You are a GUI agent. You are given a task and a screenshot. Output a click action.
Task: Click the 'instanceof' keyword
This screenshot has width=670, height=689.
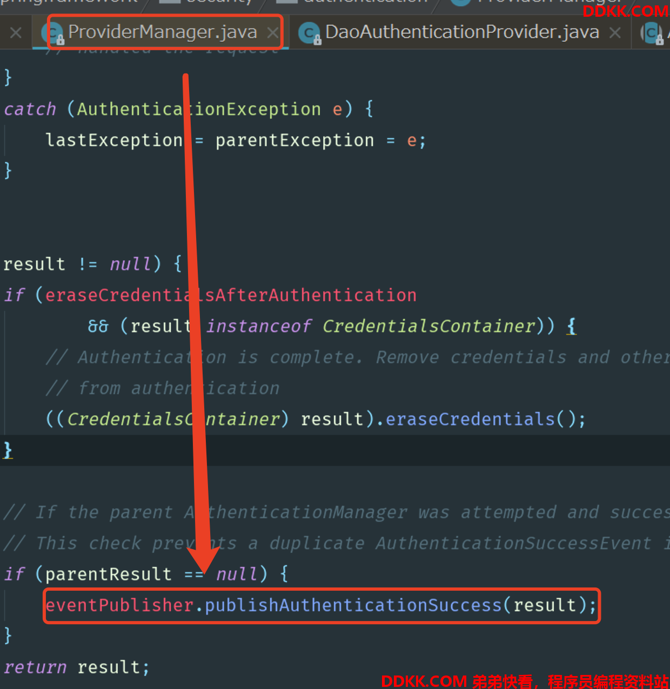point(259,326)
